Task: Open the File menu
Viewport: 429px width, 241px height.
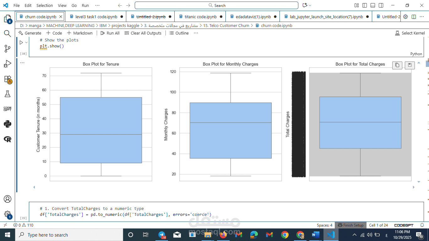Action: [17, 5]
